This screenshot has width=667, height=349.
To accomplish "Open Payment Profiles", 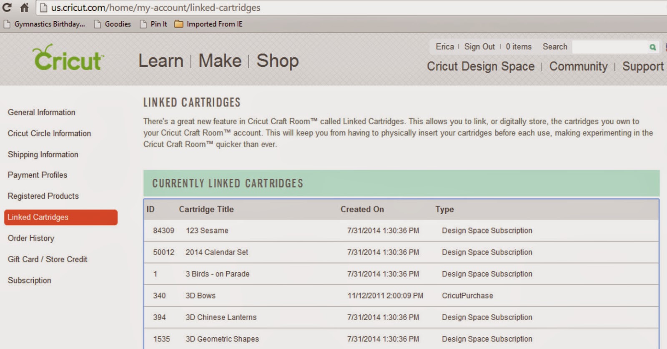I will click(x=37, y=175).
